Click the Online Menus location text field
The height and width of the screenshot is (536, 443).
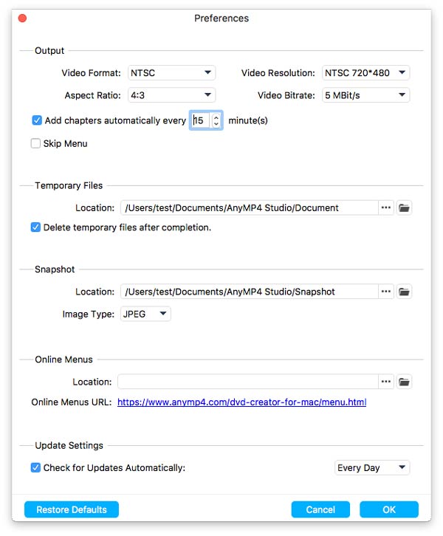(x=247, y=382)
